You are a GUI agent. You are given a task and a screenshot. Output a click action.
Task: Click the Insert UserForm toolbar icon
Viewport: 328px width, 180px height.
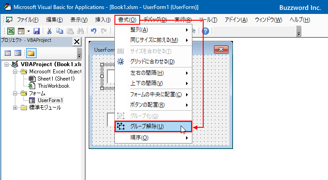coord(21,31)
